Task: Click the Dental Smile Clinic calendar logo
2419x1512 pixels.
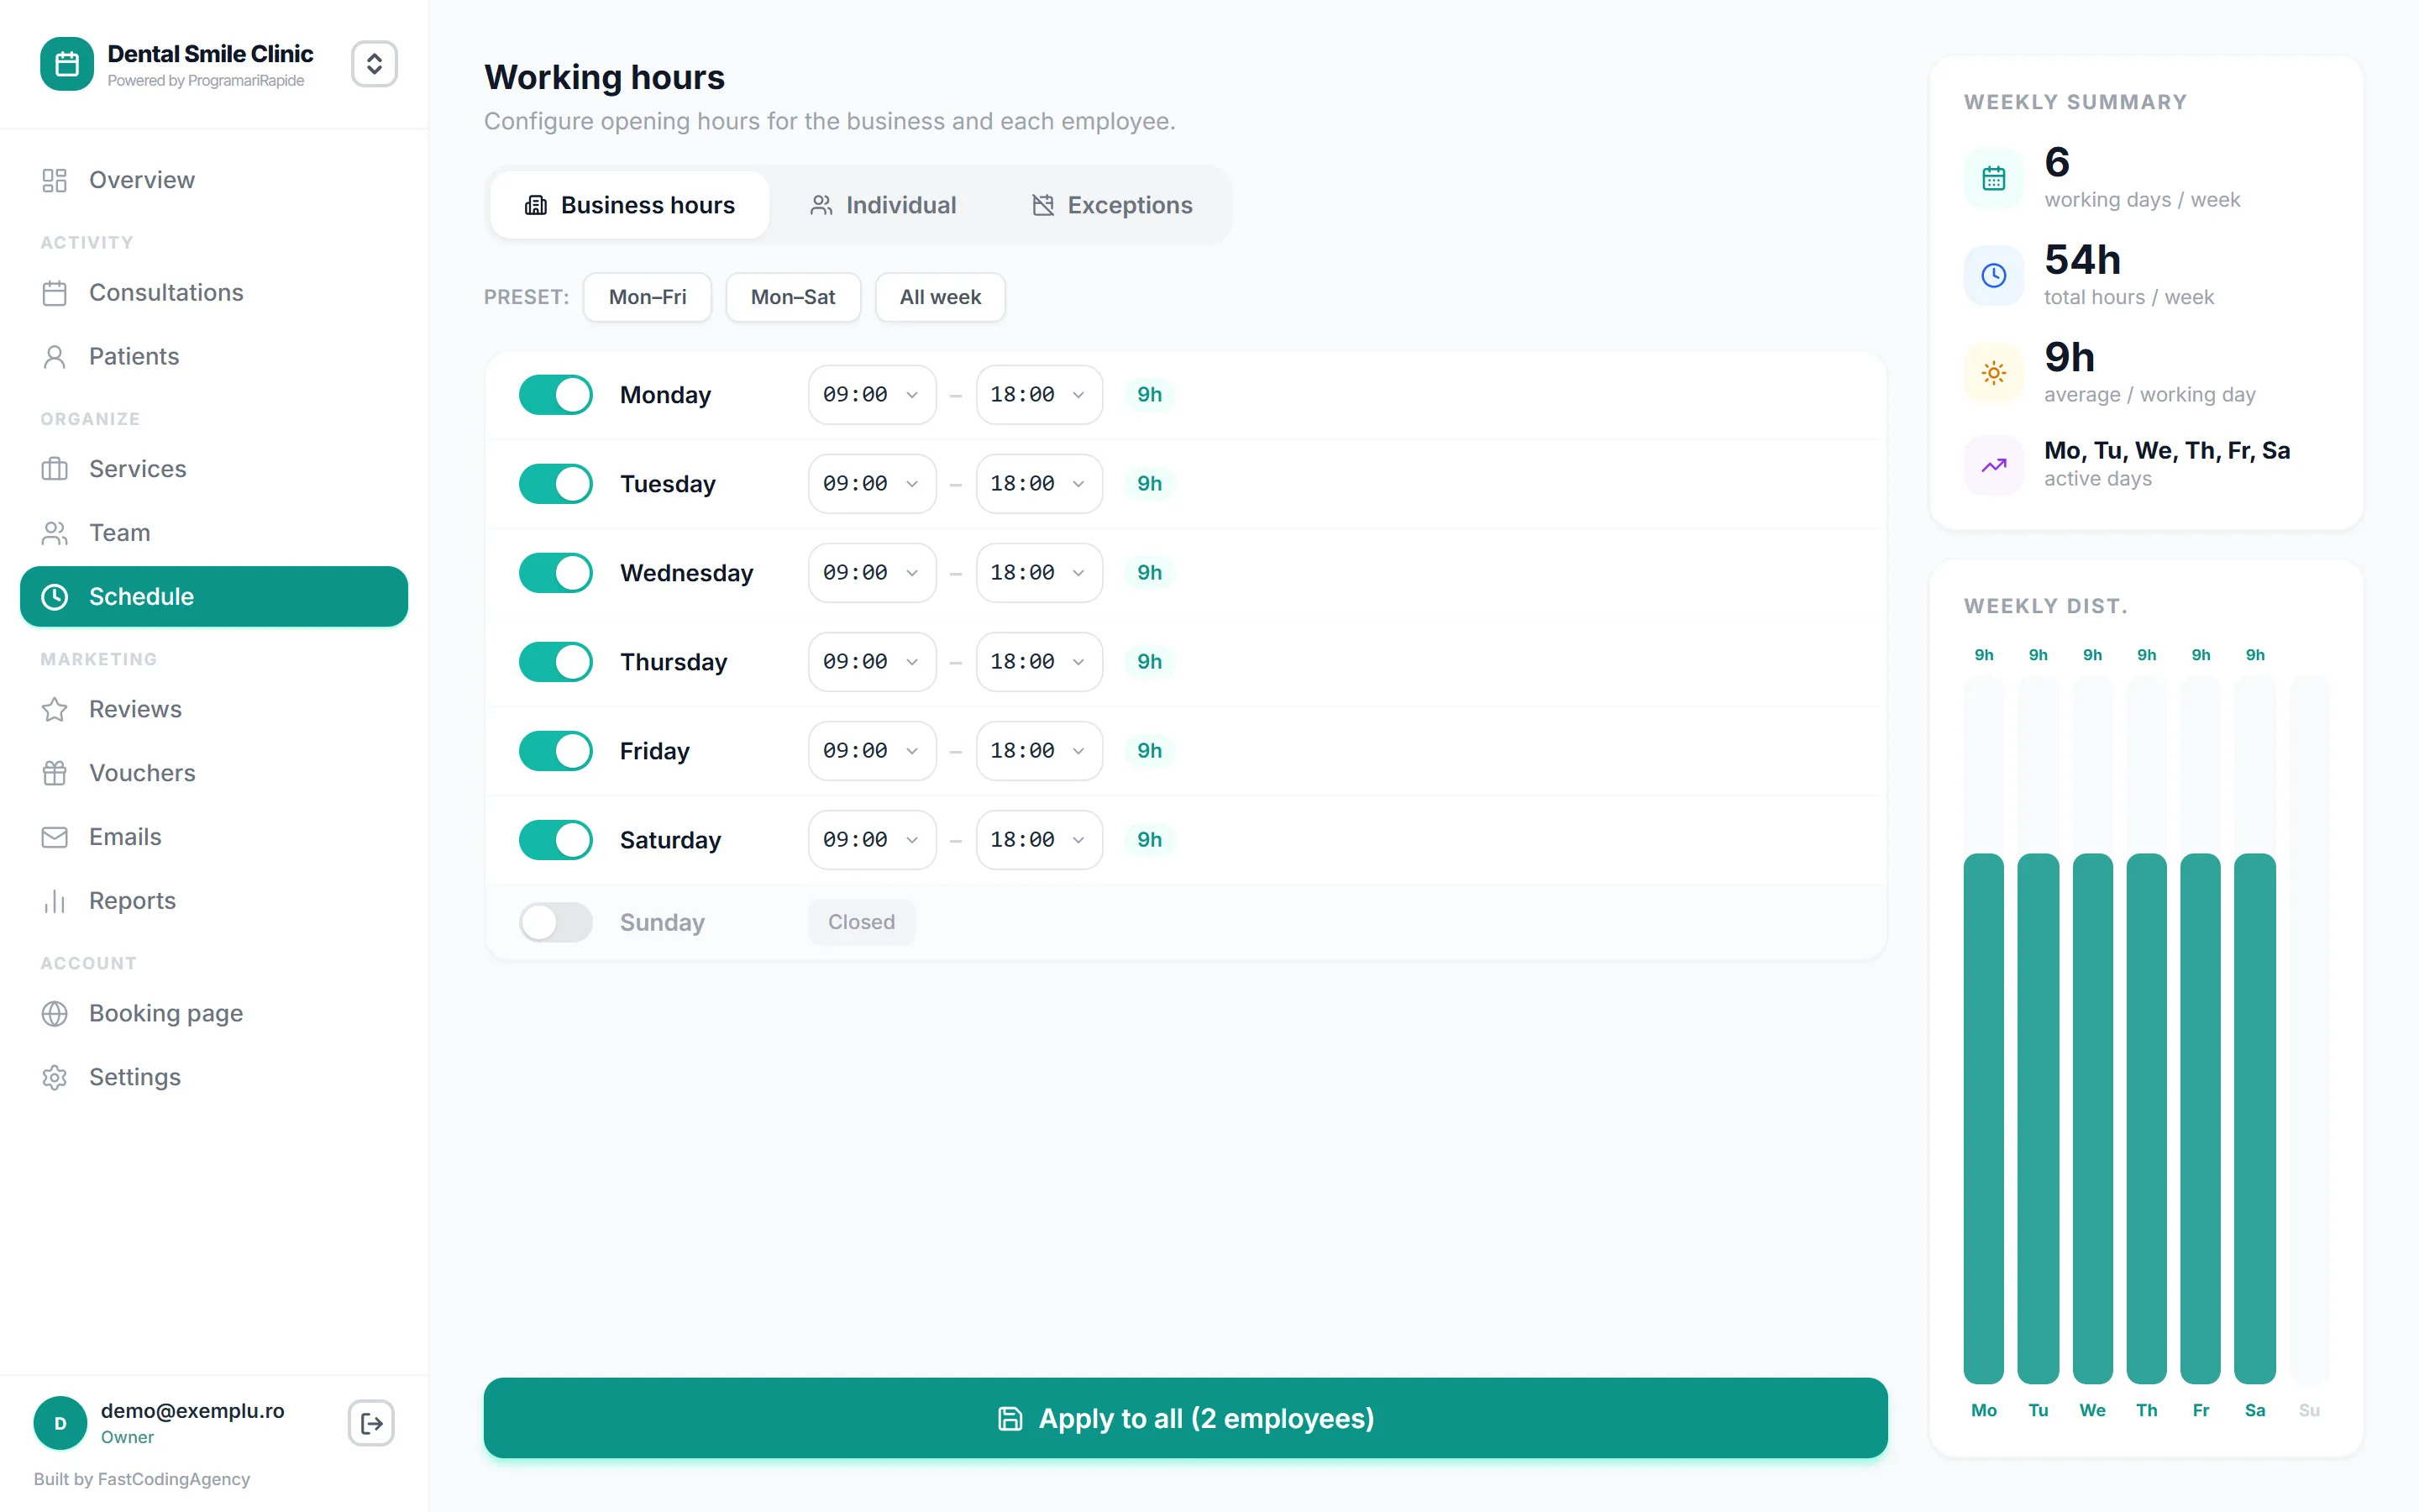Action: 67,64
